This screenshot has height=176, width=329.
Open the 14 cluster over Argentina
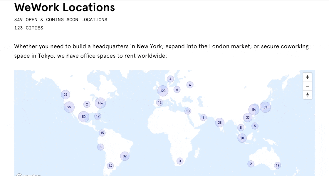110,166
